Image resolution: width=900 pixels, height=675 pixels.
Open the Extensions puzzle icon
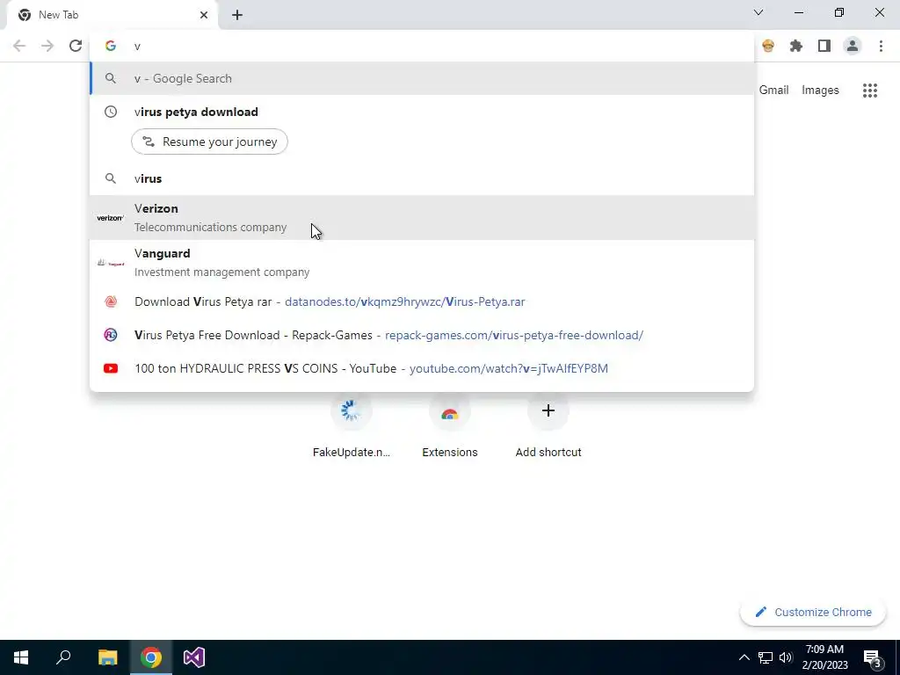(x=796, y=46)
